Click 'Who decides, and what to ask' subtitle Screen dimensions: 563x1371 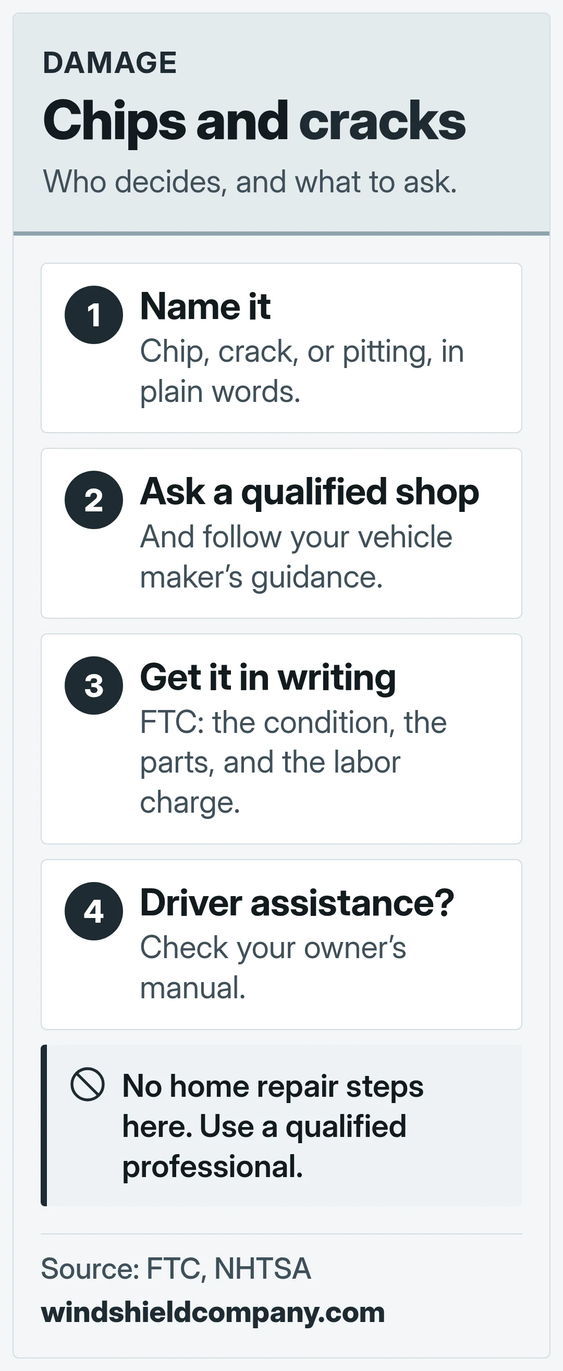coord(250,182)
